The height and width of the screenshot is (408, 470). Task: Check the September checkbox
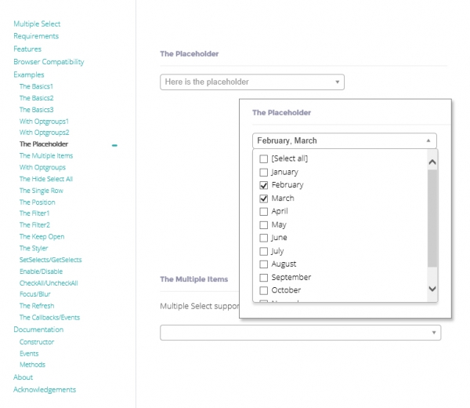263,278
